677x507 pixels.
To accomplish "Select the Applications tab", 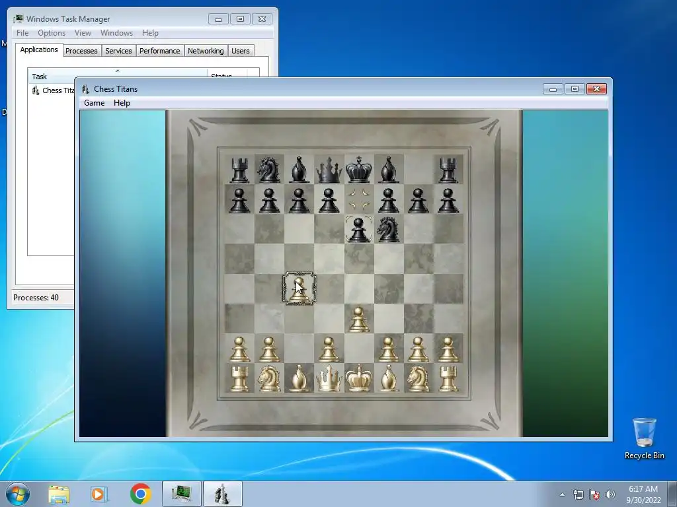I will click(x=39, y=50).
